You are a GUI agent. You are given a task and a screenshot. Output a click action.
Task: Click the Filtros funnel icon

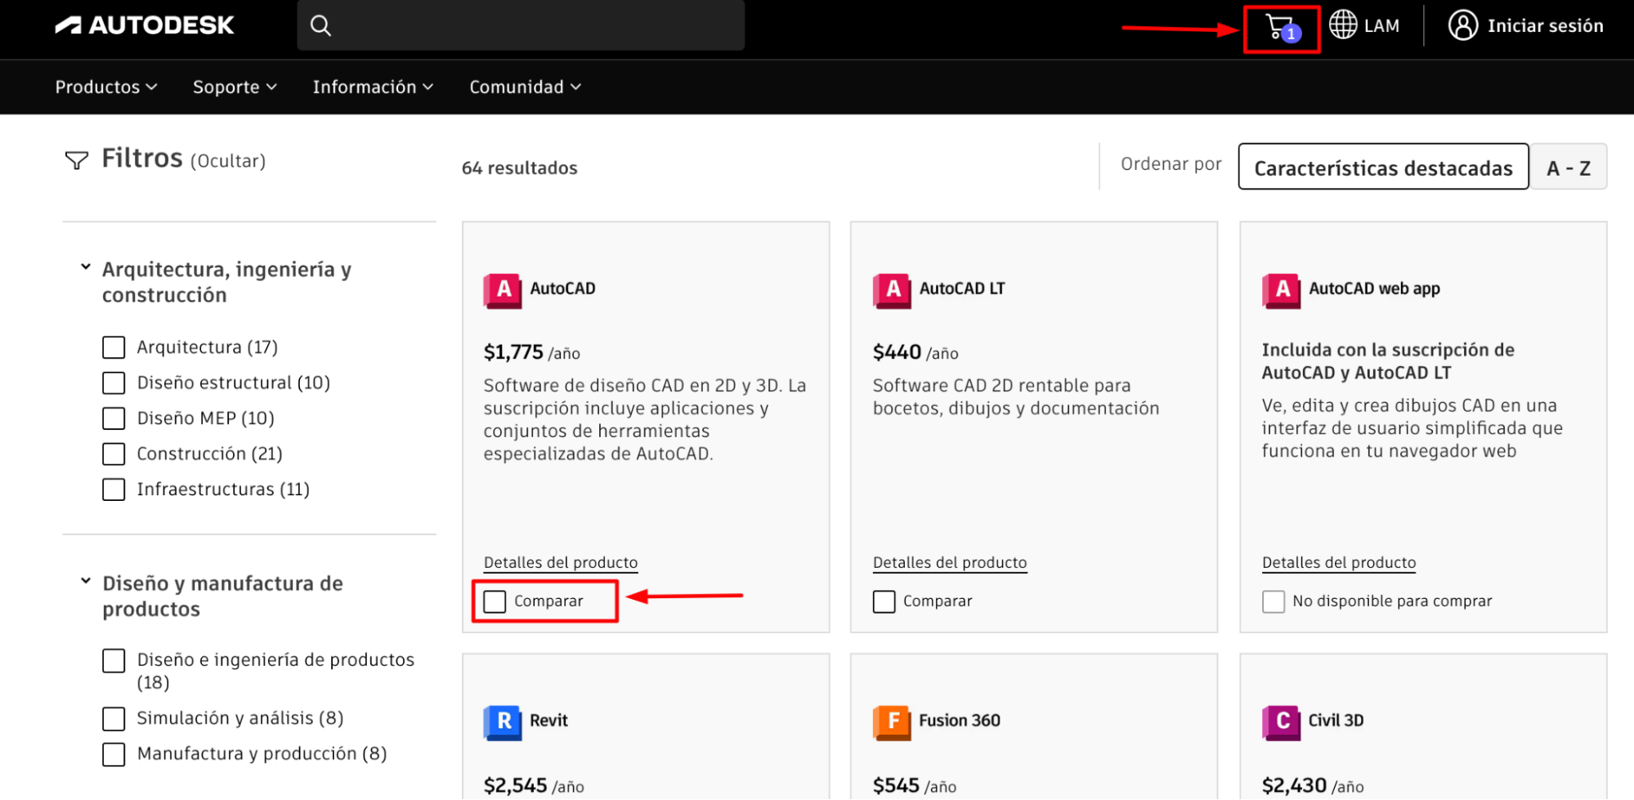(77, 160)
